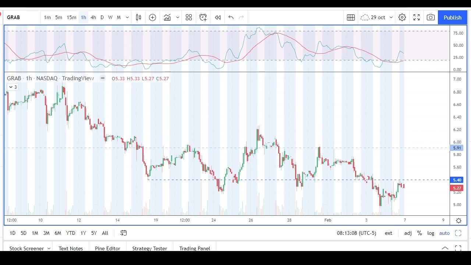This screenshot has width=471, height=265.
Task: Enter fullscreen mode from top toolbar
Action: pos(417,17)
